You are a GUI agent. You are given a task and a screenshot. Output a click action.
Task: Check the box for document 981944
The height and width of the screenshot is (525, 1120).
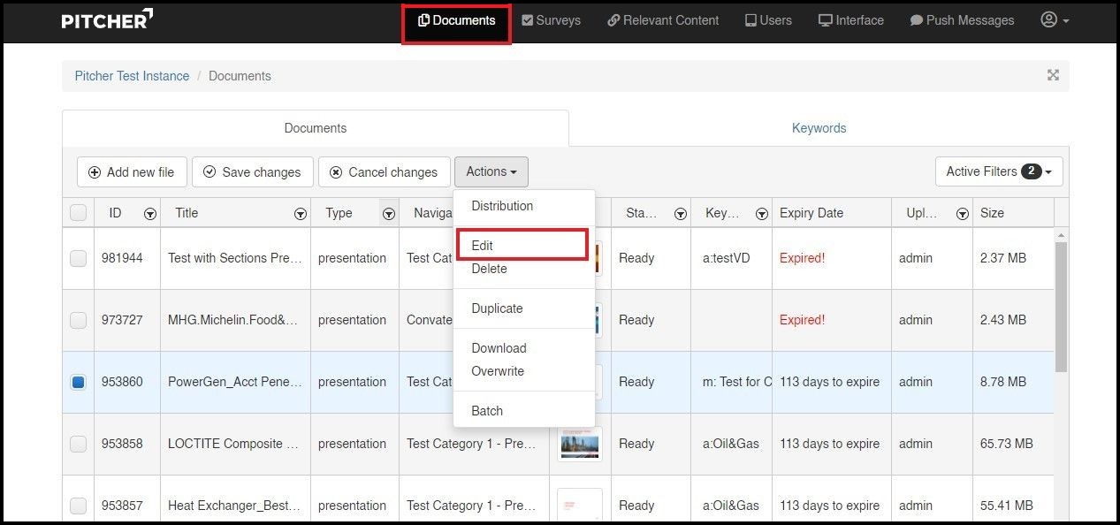pyautogui.click(x=79, y=258)
